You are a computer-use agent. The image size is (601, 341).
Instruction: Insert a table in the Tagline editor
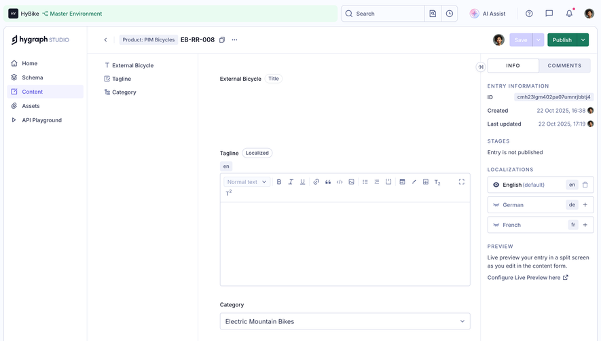coord(425,182)
